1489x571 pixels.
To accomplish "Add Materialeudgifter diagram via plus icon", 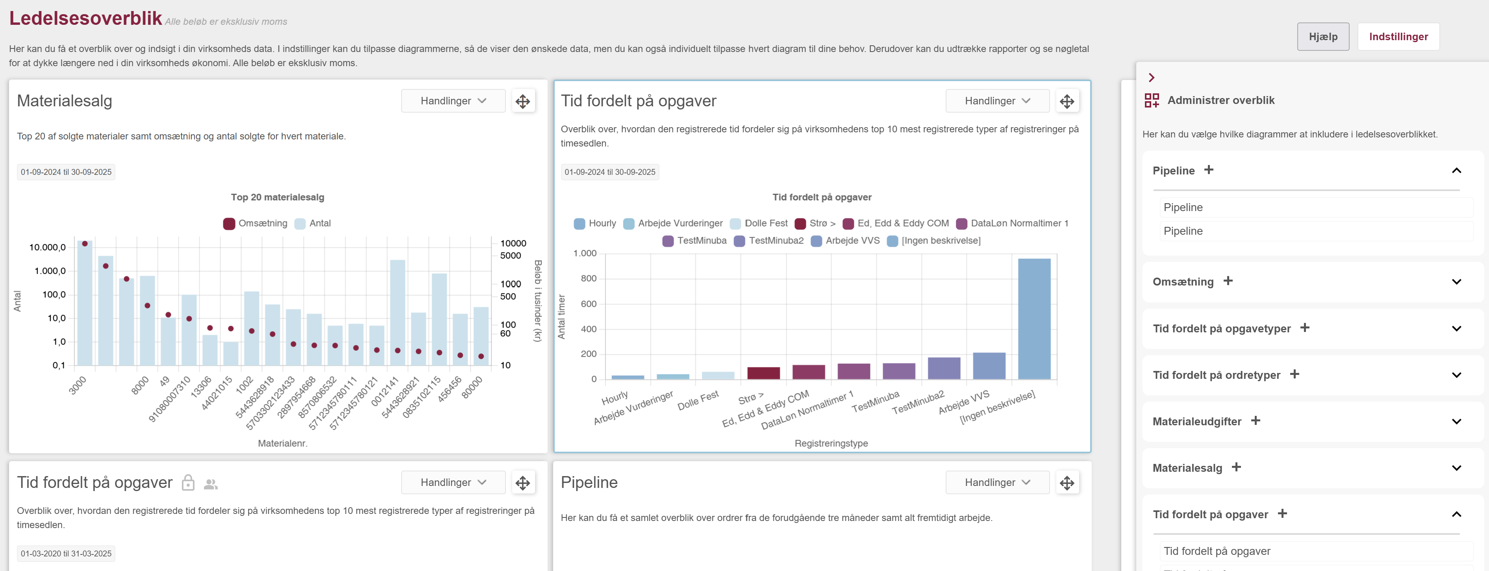I will click(x=1256, y=421).
